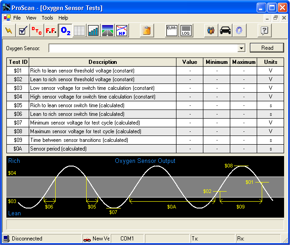Viewport: 290px width, 245px height.
Task: Click the Tx: status bar panel
Action: [x=212, y=239]
